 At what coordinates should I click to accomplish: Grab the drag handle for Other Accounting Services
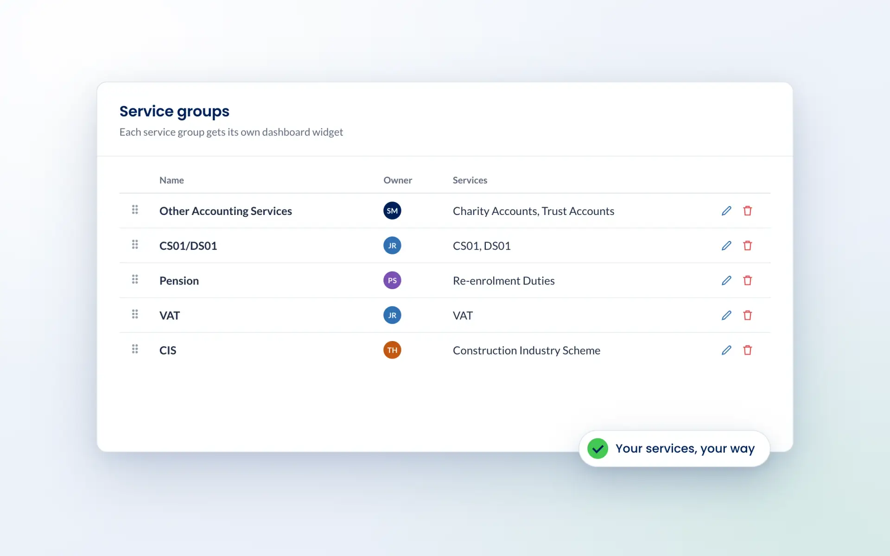point(135,209)
